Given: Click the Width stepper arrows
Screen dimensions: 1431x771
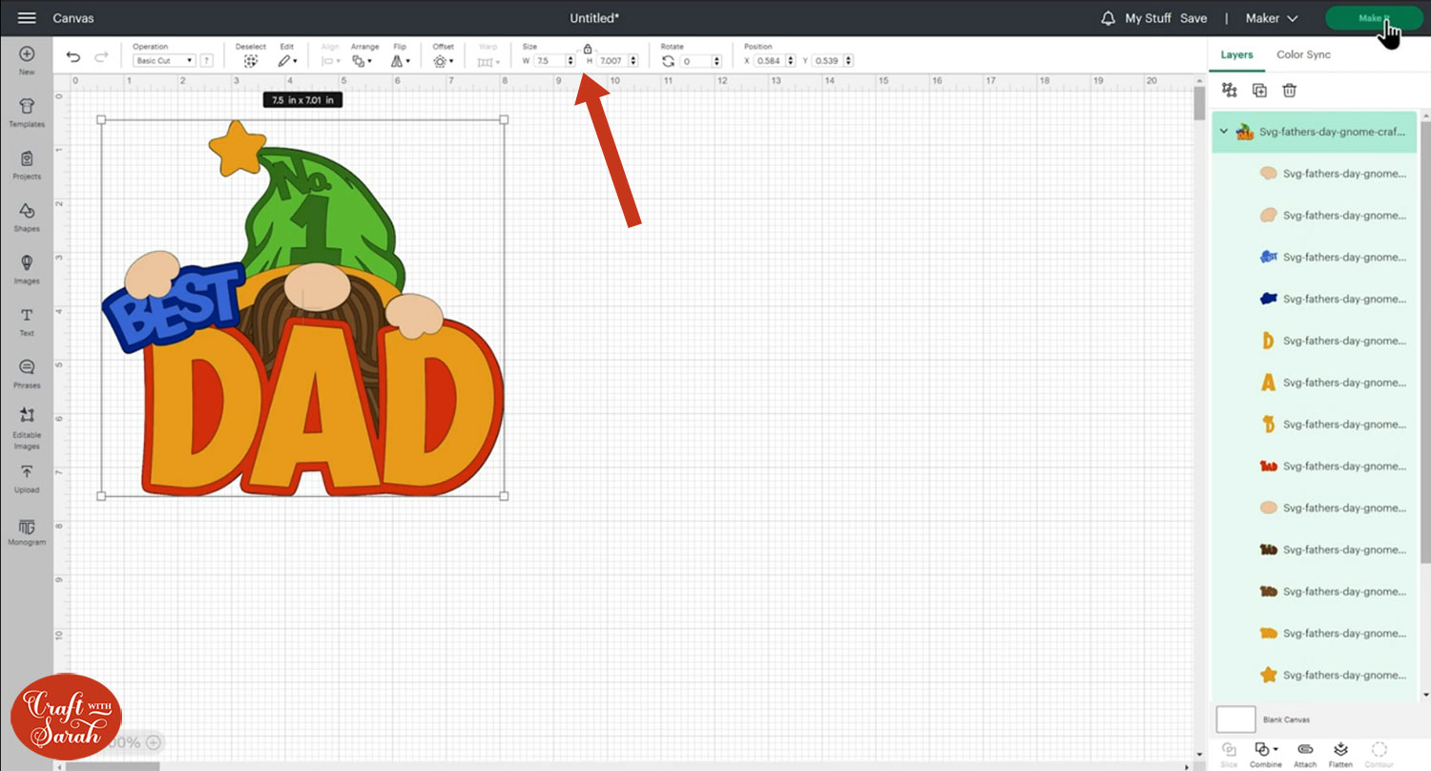Looking at the screenshot, I should click(571, 61).
